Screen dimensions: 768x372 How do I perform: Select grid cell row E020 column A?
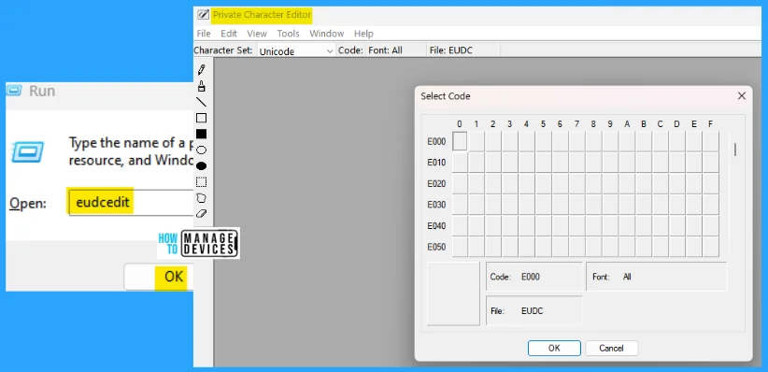pos(627,183)
